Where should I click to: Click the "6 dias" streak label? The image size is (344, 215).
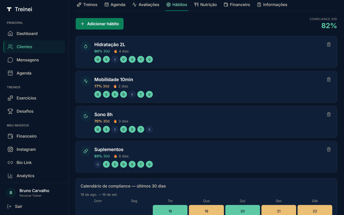pos(124,156)
